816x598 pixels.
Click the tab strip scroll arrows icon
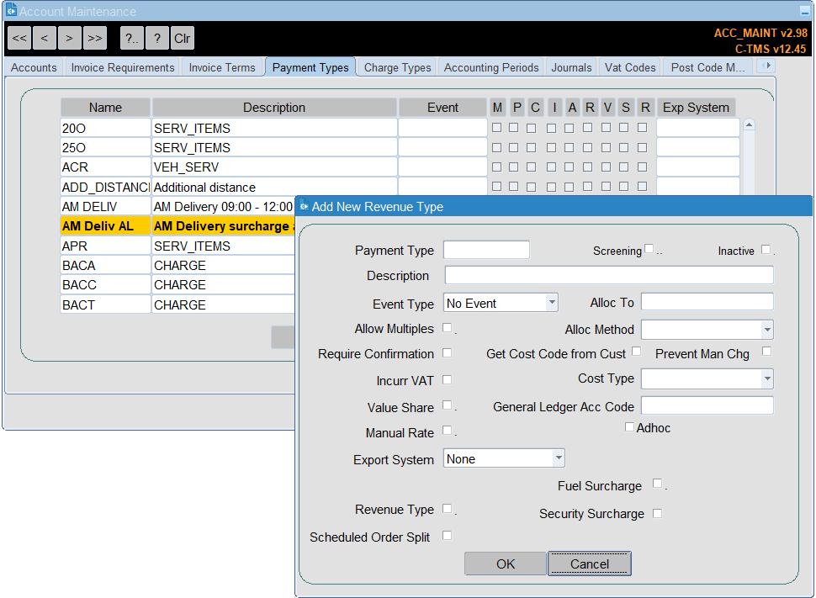click(766, 66)
